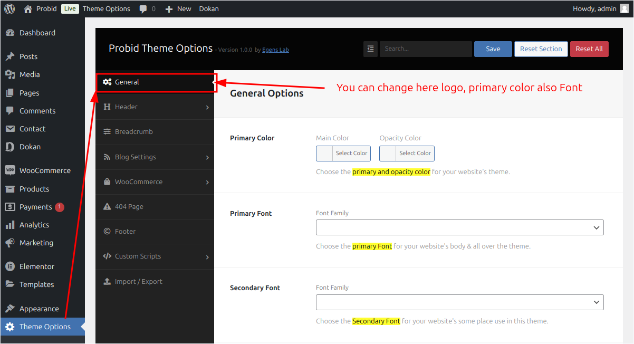Click the Payments notification badge

(x=60, y=207)
